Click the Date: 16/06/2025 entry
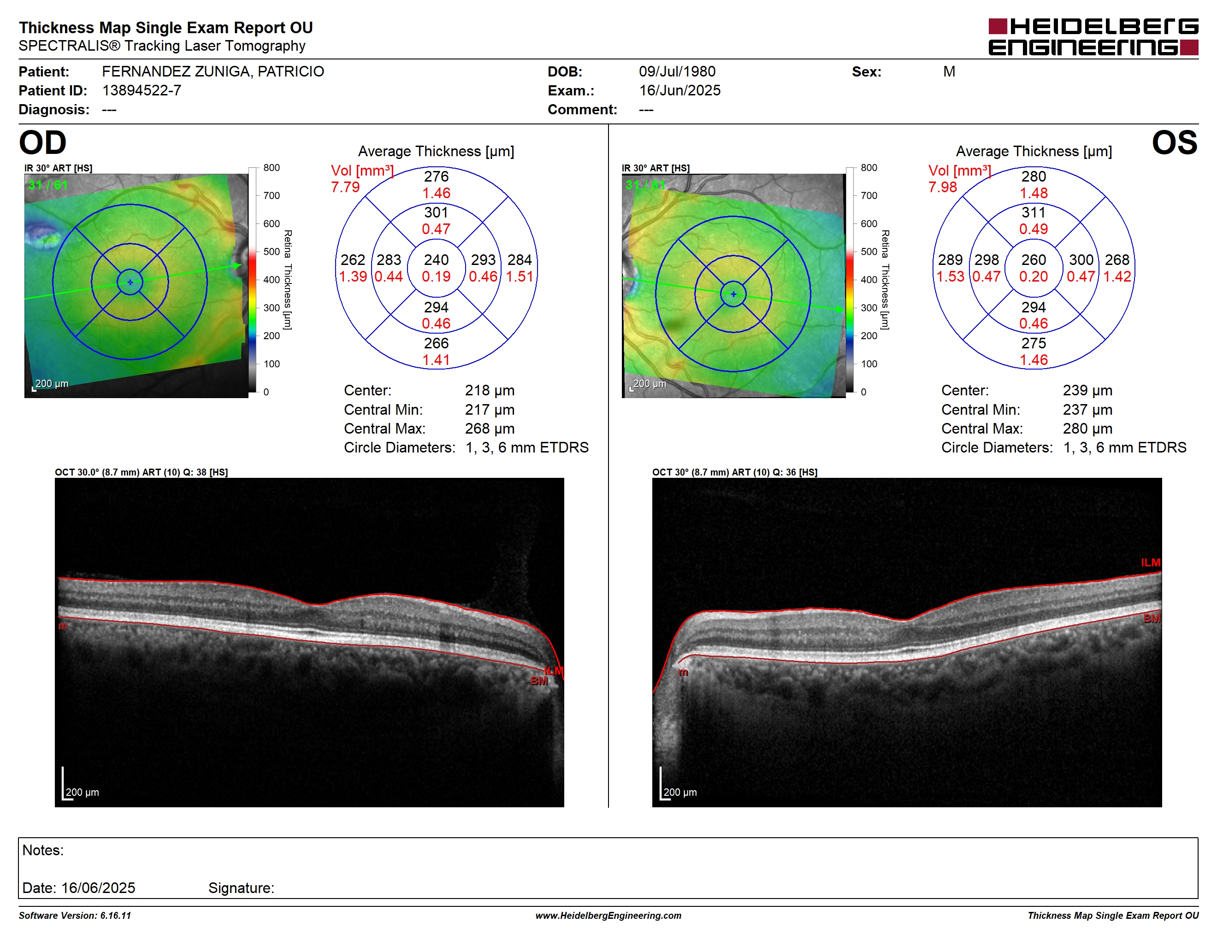This screenshot has width=1217, height=940. 78,888
